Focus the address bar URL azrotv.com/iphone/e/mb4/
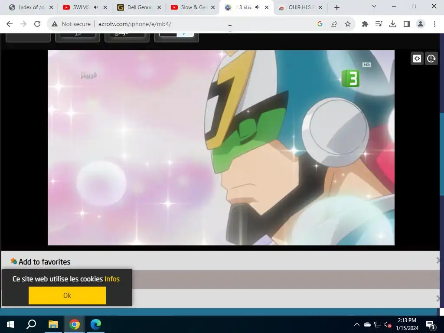The image size is (444, 333). 134,24
